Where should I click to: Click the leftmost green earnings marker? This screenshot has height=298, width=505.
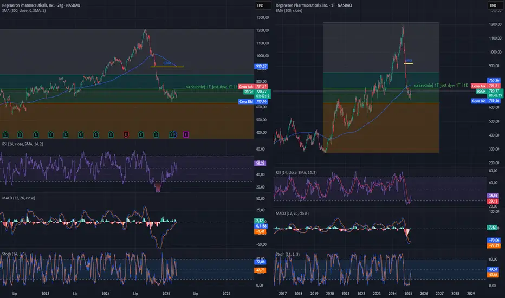click(x=5, y=133)
